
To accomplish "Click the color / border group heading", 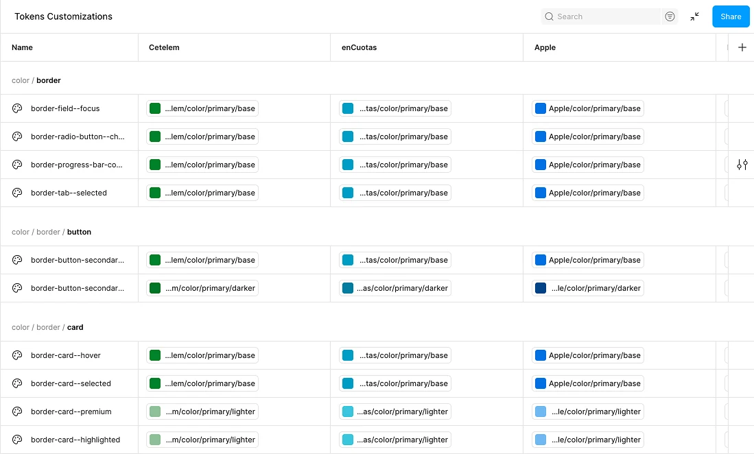I will click(36, 80).
